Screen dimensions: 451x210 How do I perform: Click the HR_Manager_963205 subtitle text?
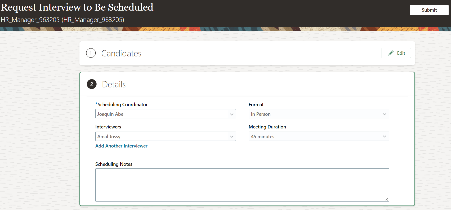pos(62,20)
